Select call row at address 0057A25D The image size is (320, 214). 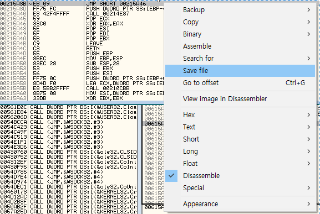click(68, 212)
